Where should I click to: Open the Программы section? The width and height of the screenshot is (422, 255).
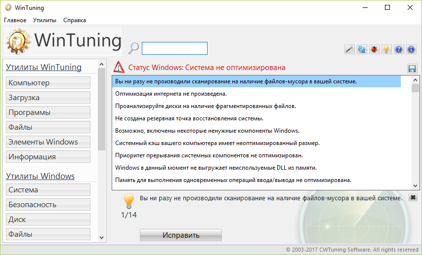point(48,112)
